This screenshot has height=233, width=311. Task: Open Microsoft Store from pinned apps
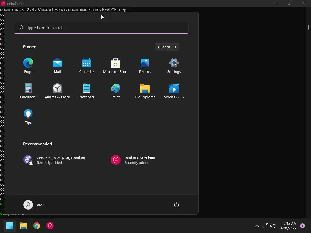coord(116,66)
